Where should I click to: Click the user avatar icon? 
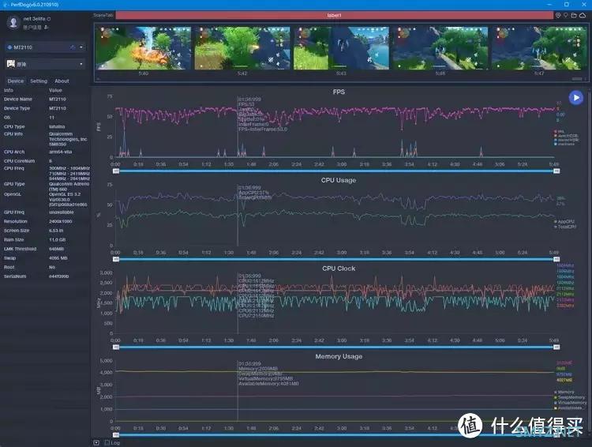(13, 22)
